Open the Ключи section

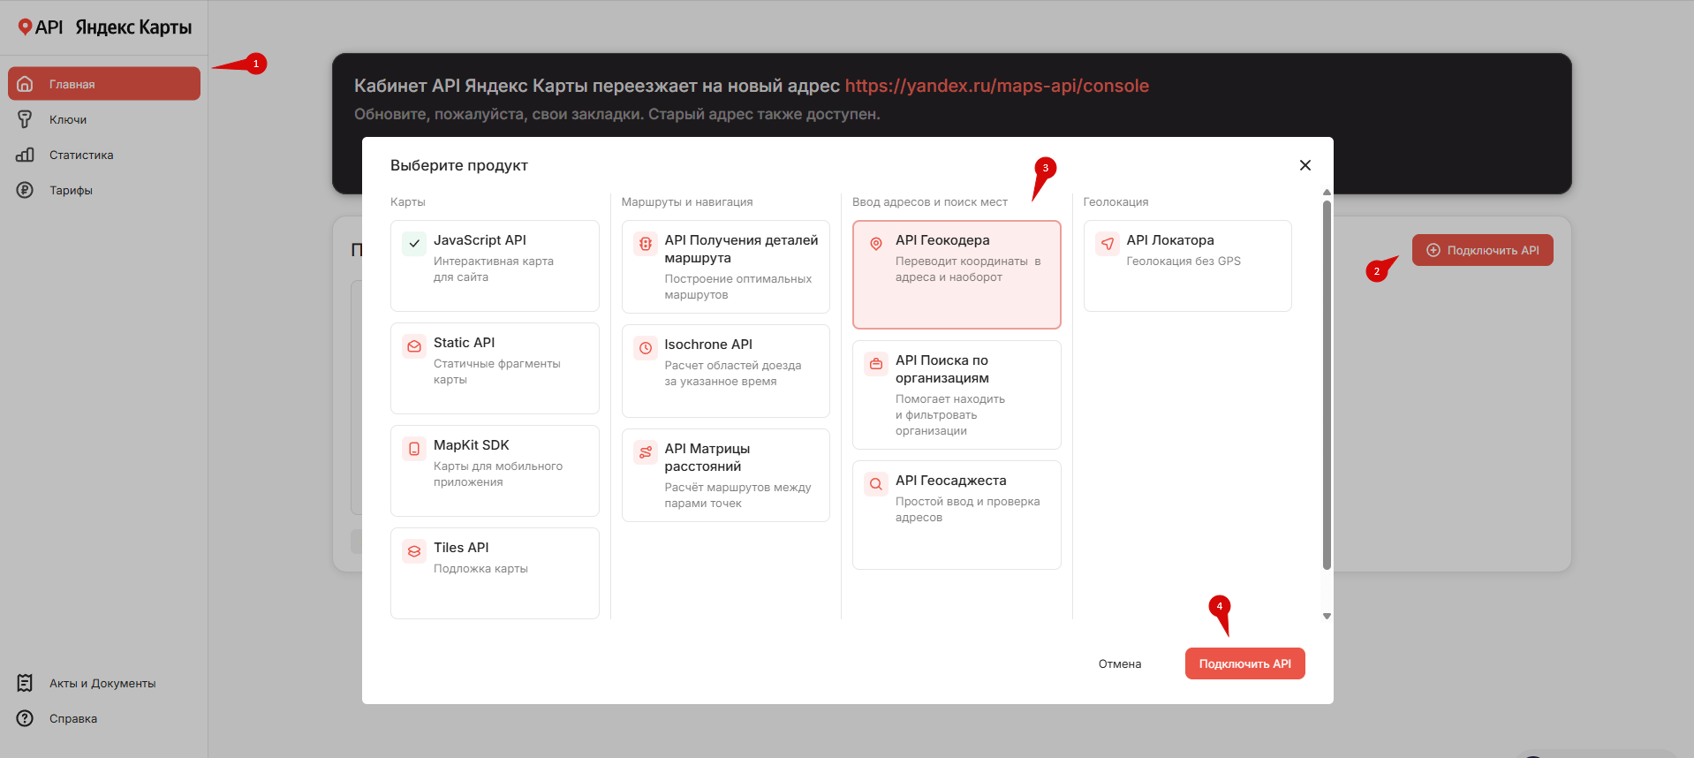point(104,119)
